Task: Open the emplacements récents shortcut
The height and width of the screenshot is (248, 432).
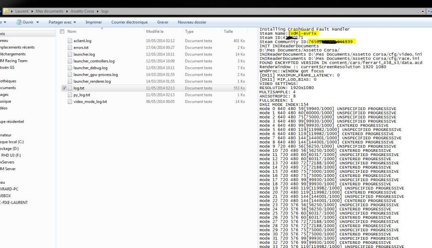Action: (17, 47)
